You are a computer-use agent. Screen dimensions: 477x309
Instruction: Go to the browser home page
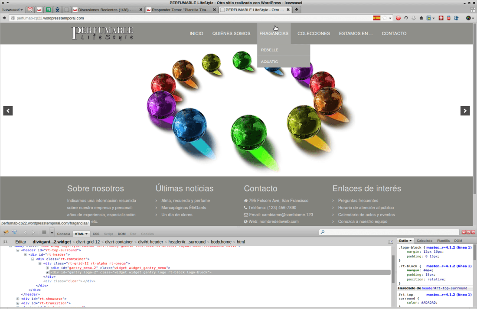click(421, 18)
